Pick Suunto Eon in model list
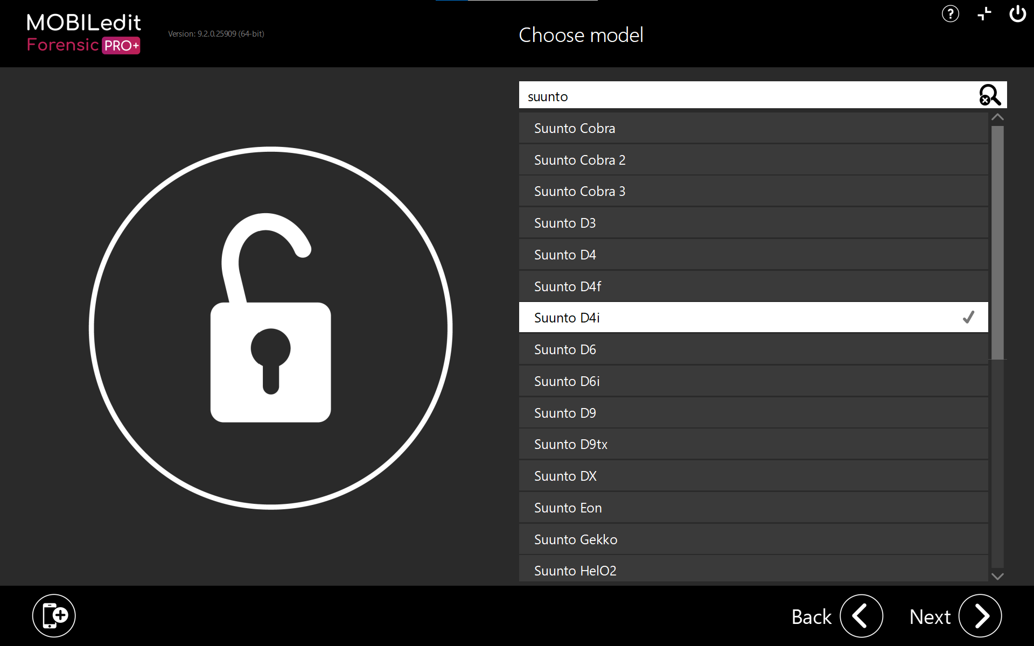Viewport: 1034px width, 646px height. [x=753, y=508]
